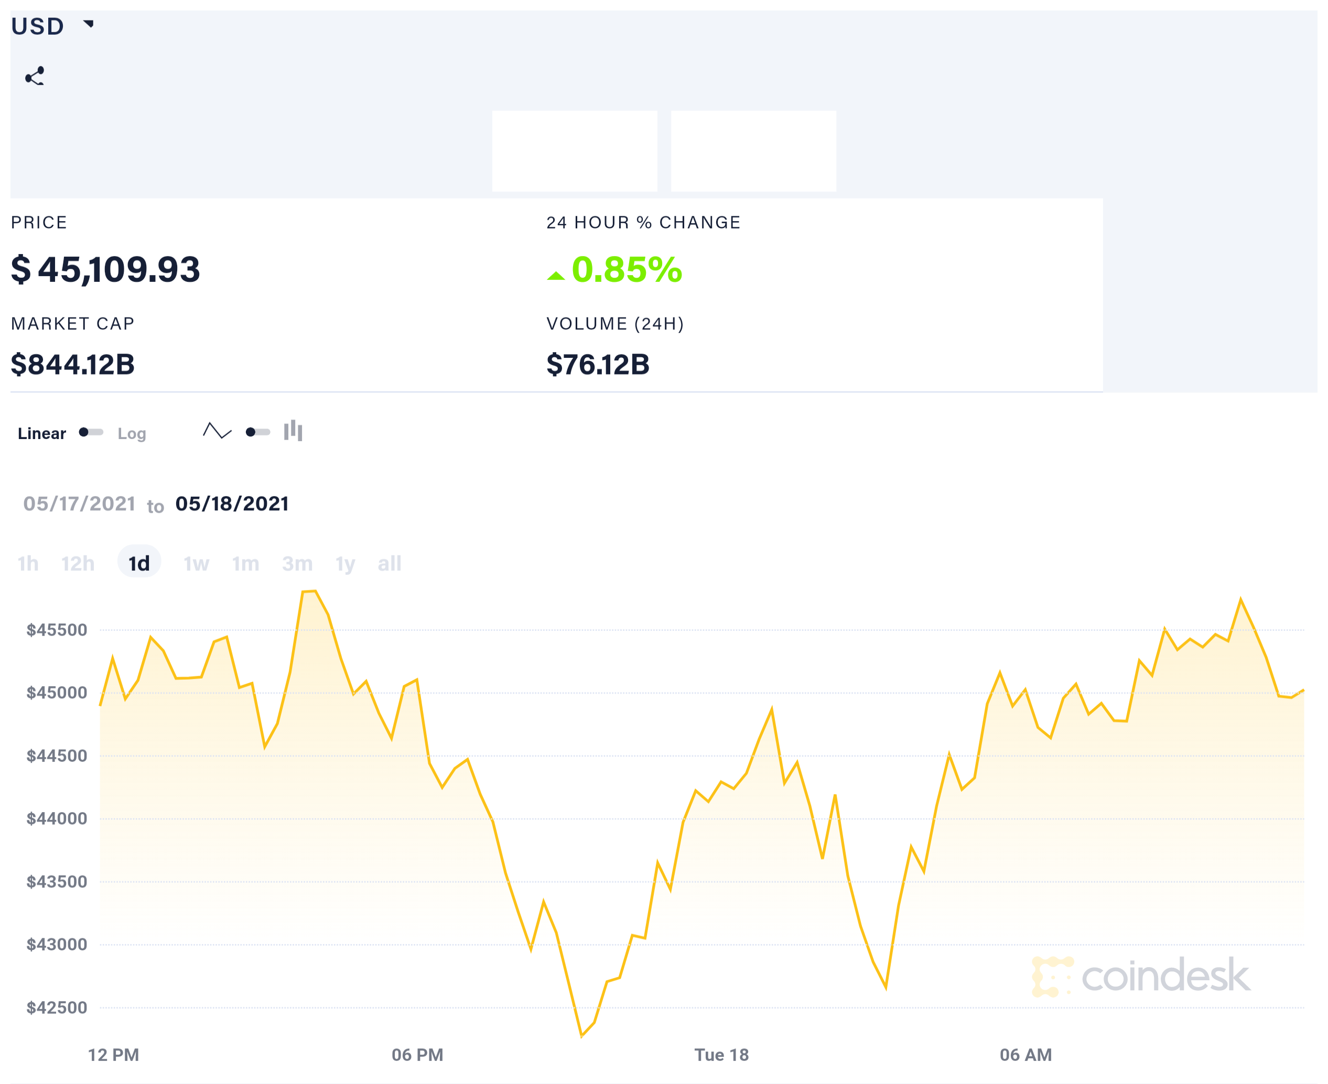Edit the 05/17/2021 start date
Screen dimensions: 1328x1084
[79, 504]
